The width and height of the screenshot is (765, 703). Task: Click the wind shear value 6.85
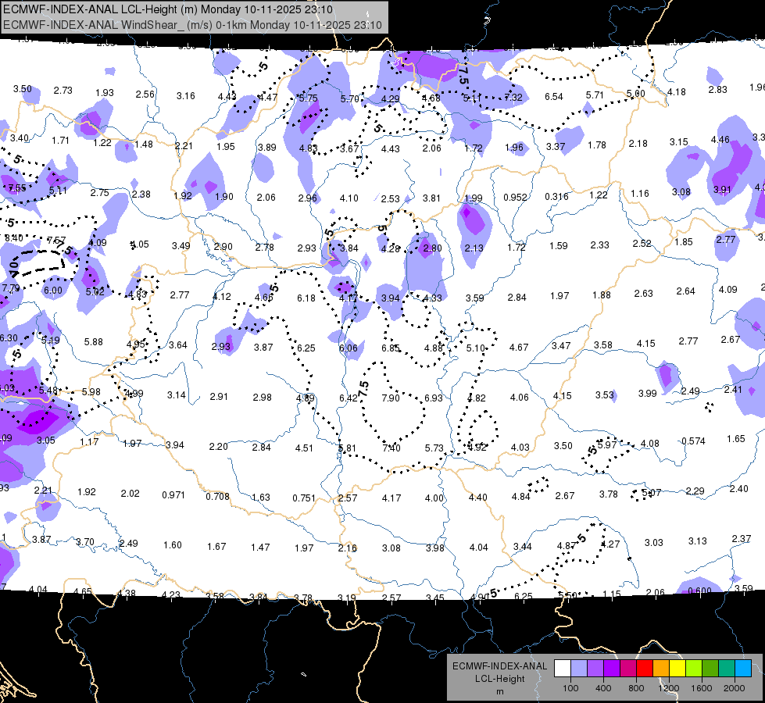tap(391, 348)
